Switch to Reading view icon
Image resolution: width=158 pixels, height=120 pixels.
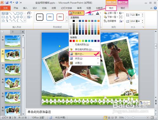tap(112, 118)
